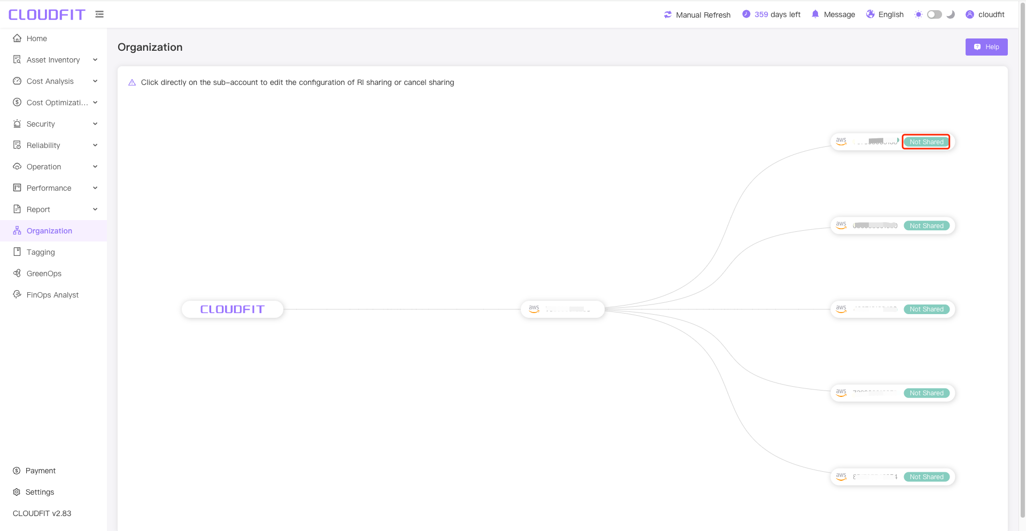Click the Manual Refresh label
The image size is (1026, 531).
click(703, 15)
